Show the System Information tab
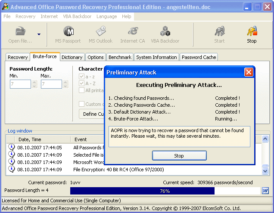Image resolution: width=274 pixels, height=213 pixels. 156,57
